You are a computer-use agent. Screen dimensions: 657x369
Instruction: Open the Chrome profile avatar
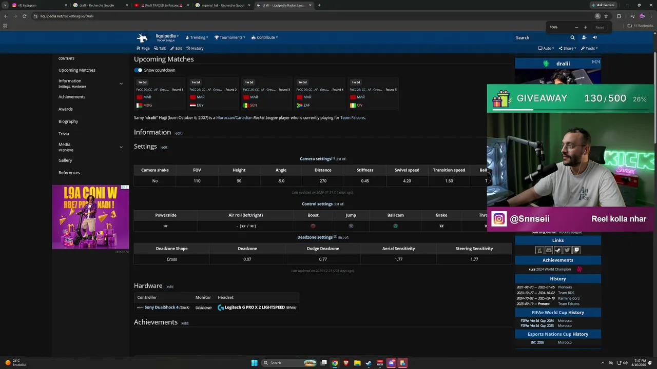(x=642, y=16)
